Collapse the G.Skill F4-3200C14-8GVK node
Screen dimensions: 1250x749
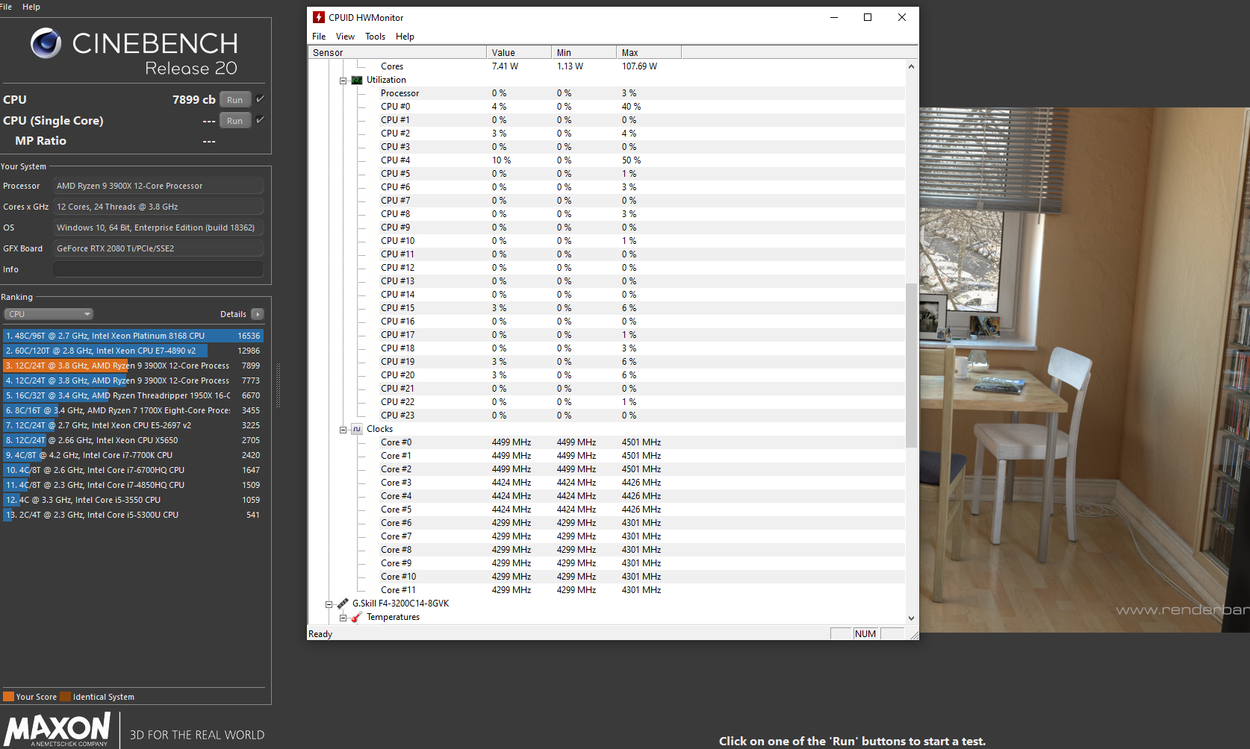329,604
